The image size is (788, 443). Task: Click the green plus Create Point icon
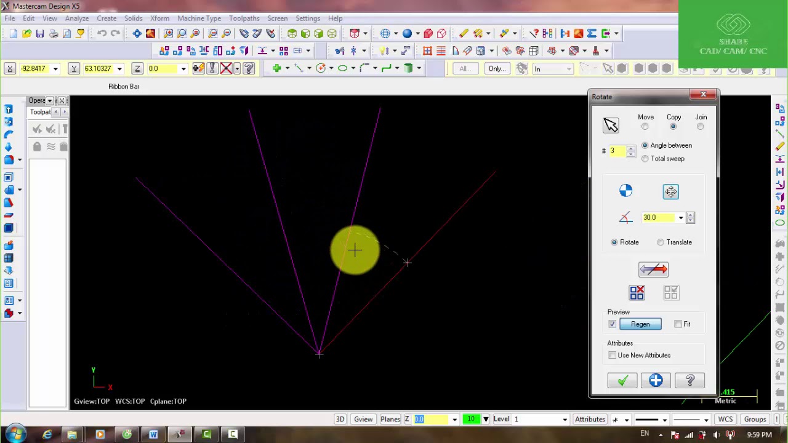point(276,68)
